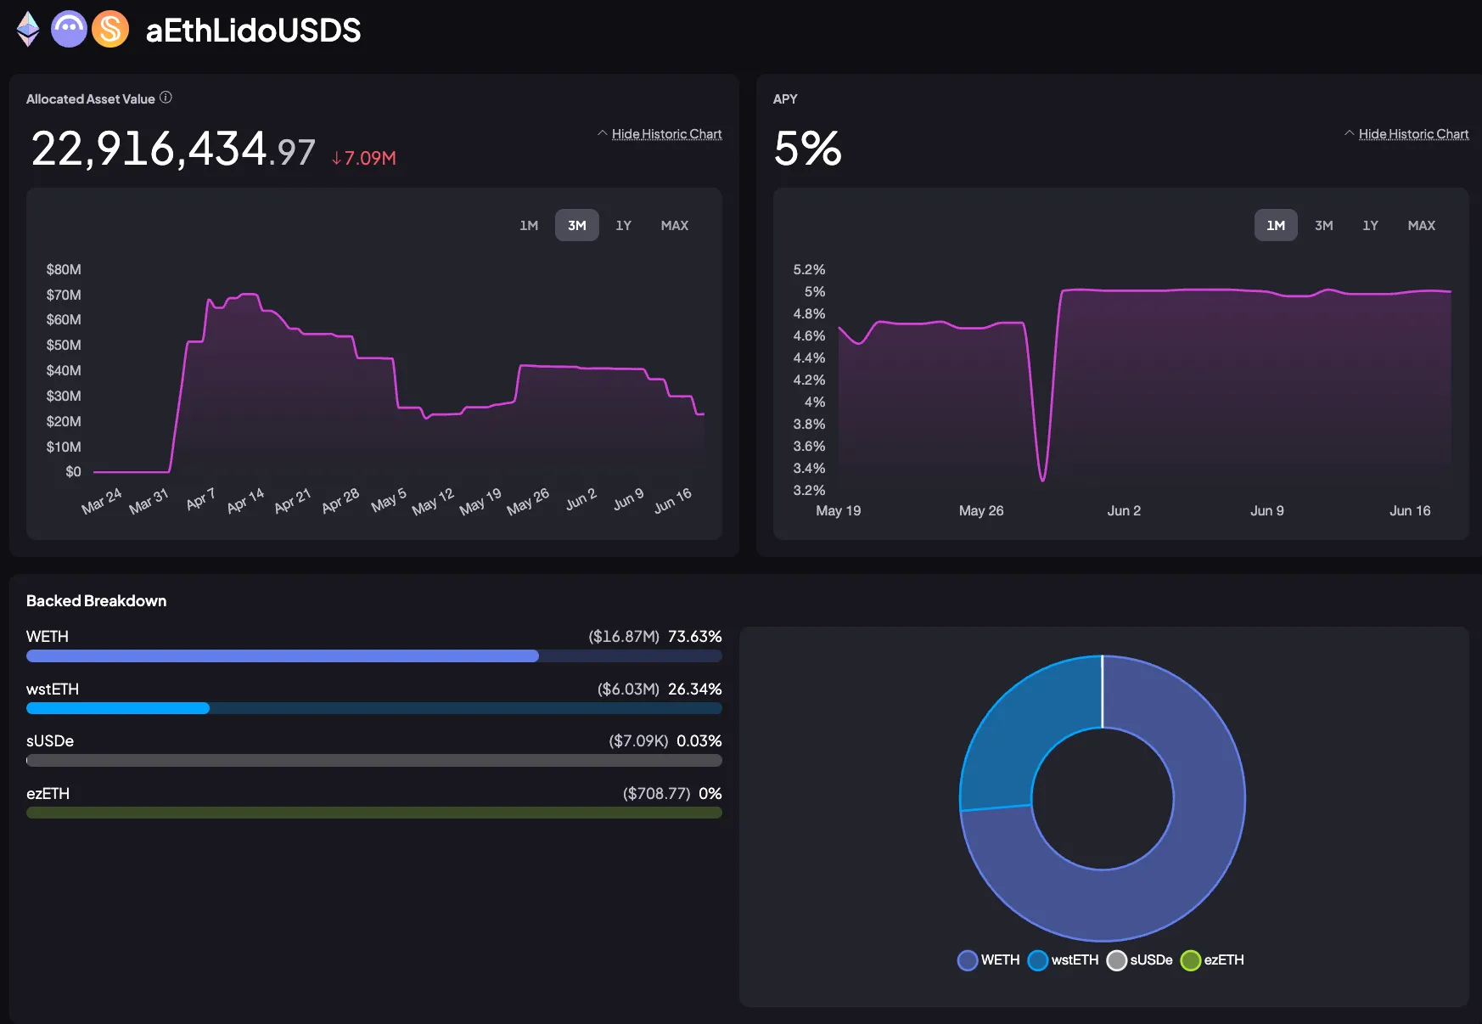Hide Historic Chart for APY panel
The height and width of the screenshot is (1024, 1482).
pyautogui.click(x=1413, y=134)
